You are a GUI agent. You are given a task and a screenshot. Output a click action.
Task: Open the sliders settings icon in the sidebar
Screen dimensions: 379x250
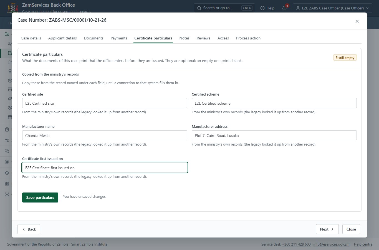click(7, 140)
